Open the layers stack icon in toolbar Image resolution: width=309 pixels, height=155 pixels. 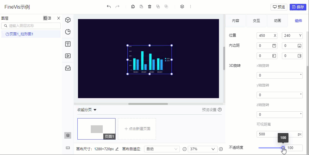(x=182, y=7)
